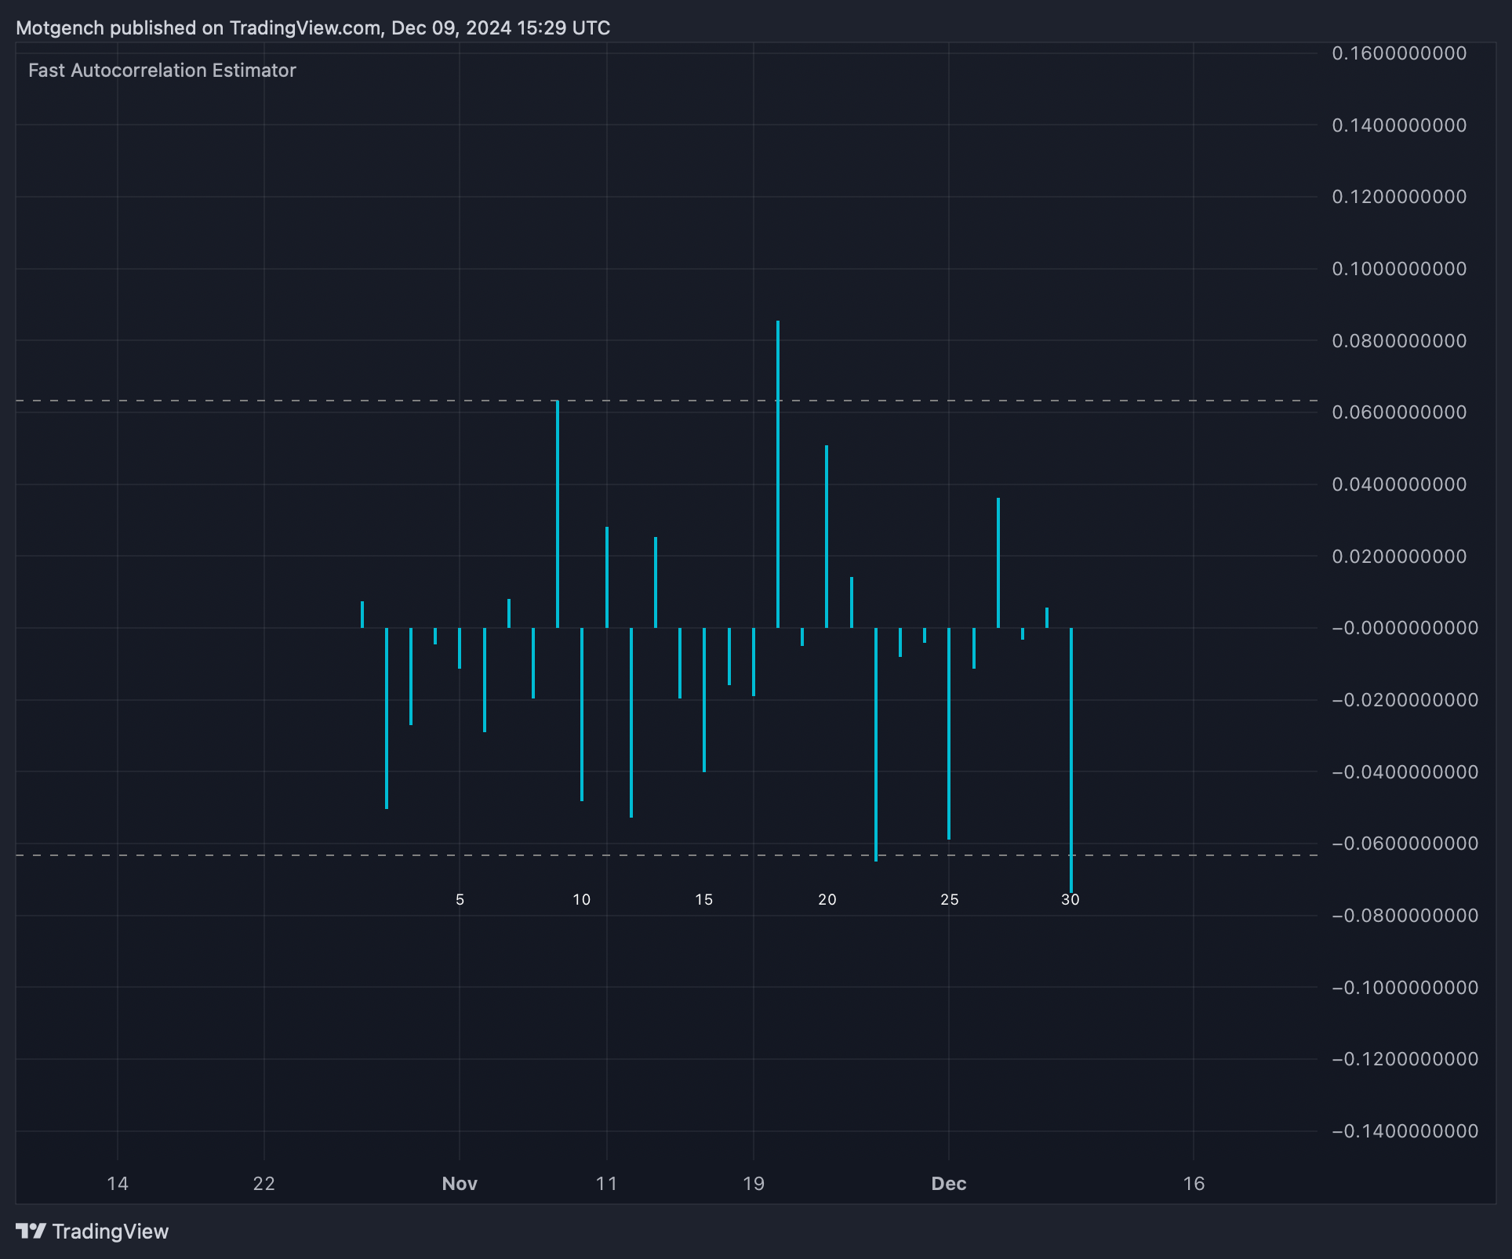1512x1259 pixels.
Task: Click the 0.1000000000 price scale label
Action: tap(1399, 269)
